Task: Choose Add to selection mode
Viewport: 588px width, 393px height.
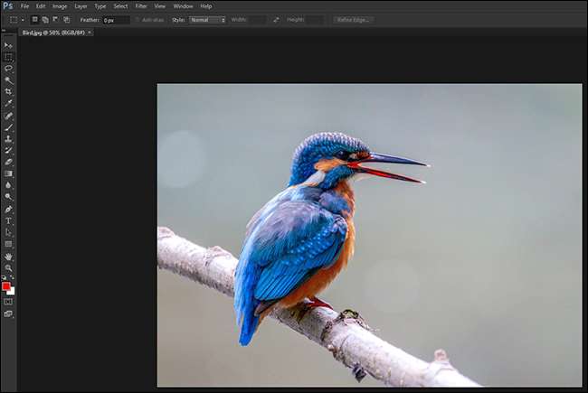Action: click(44, 19)
